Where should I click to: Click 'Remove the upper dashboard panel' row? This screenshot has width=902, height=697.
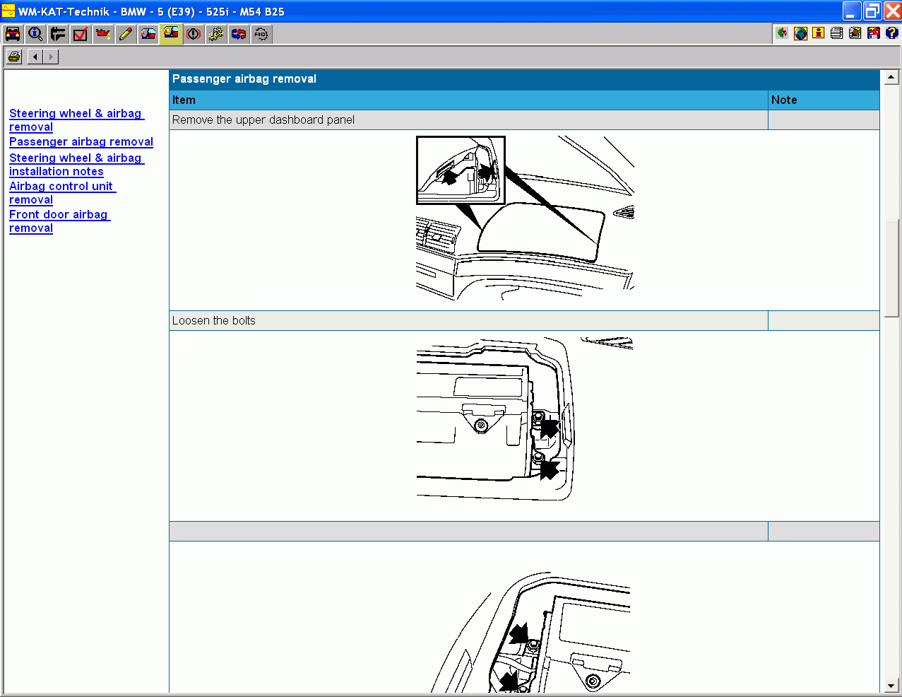pos(524,120)
